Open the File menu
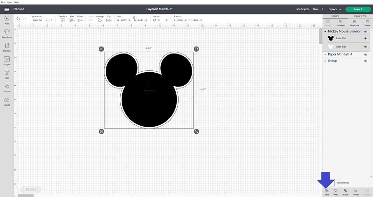Viewport: 373px width, 197px height. (3, 2)
